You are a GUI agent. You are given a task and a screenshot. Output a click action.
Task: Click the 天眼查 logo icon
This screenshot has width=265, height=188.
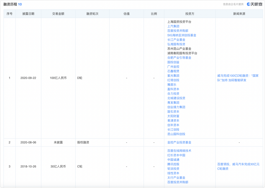(248, 4)
